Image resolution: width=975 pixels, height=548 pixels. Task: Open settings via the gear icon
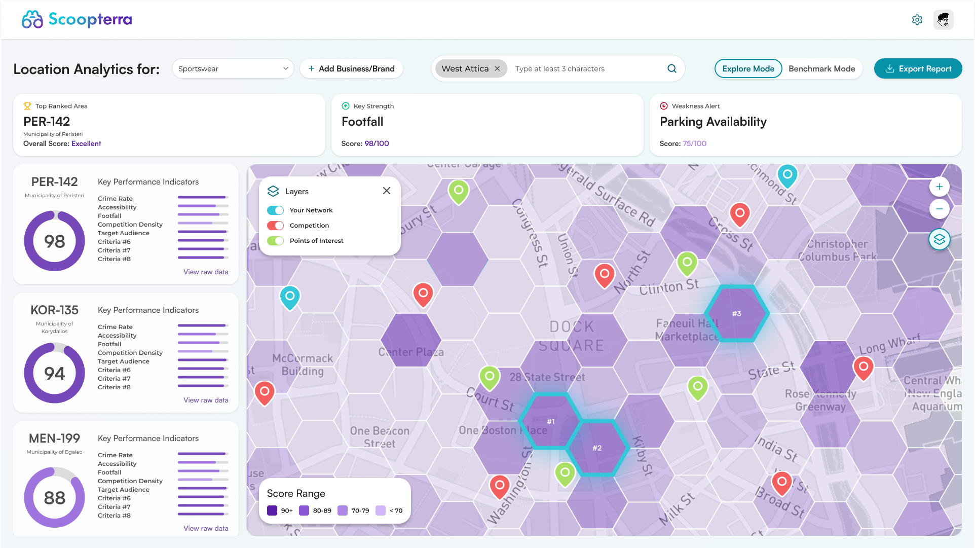click(917, 20)
